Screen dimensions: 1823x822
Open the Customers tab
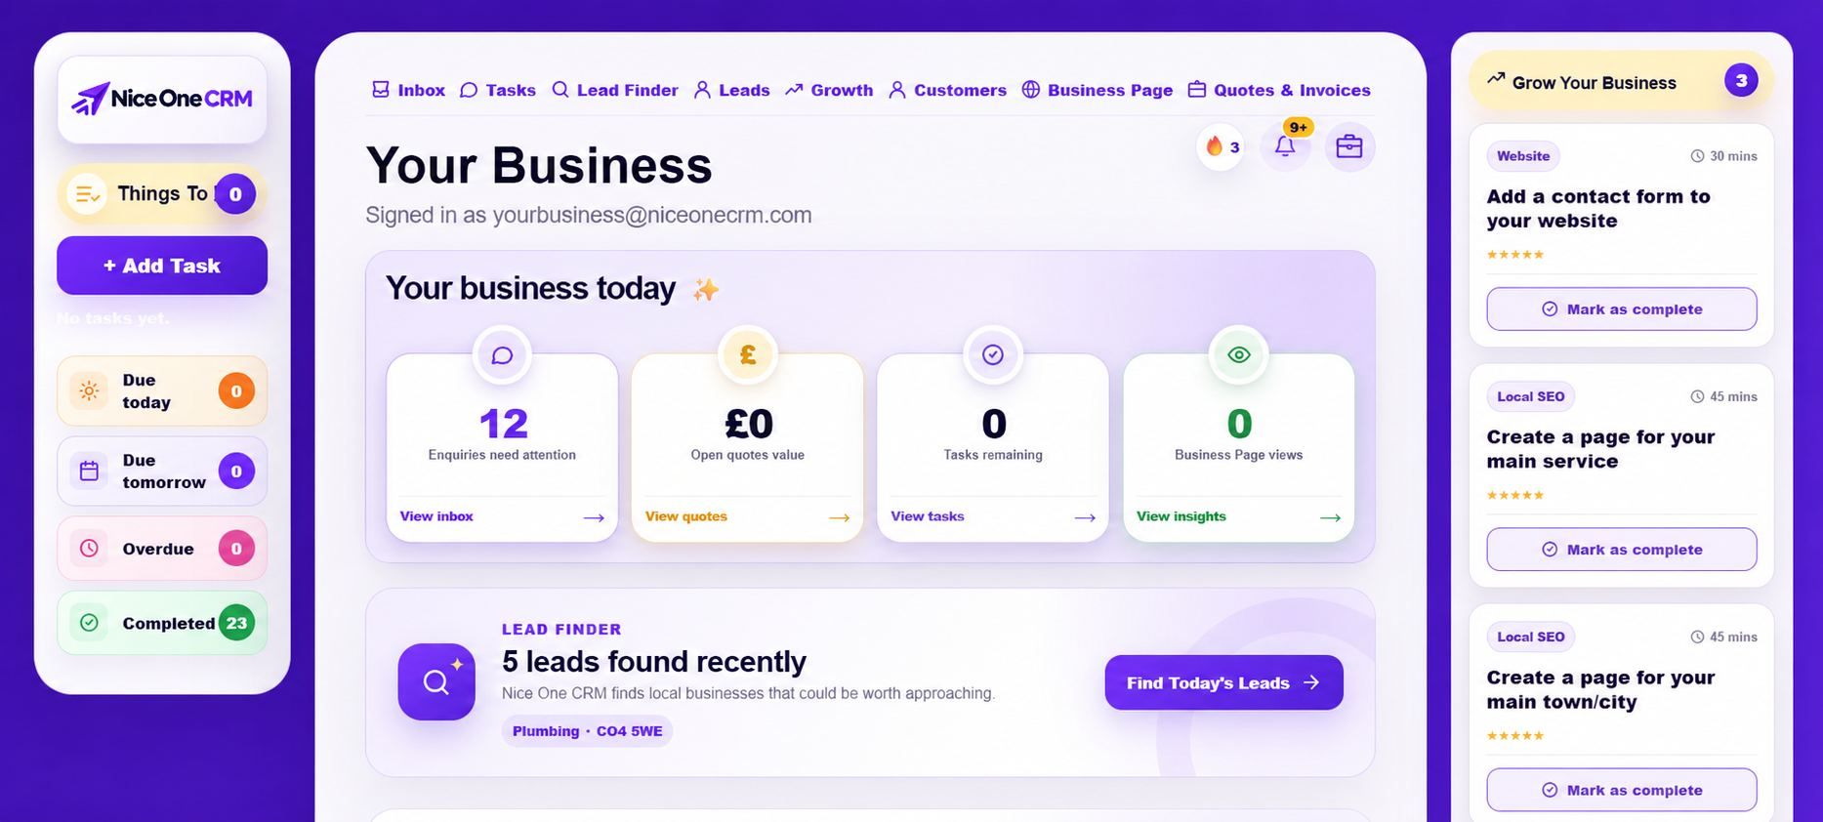coord(948,90)
